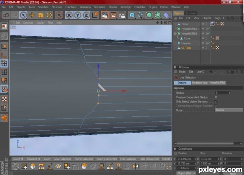Open the Plugins menu
Viewport: 244px width, 175px height.
(x=152, y=7)
